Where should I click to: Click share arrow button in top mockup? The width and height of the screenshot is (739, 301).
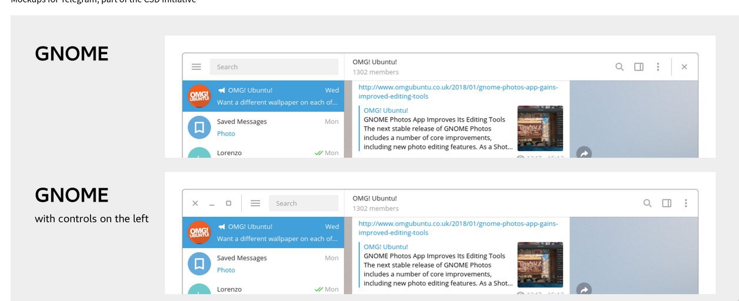(x=584, y=153)
